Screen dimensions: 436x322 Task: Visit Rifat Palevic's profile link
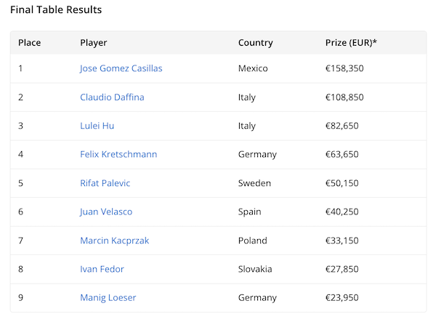point(105,183)
